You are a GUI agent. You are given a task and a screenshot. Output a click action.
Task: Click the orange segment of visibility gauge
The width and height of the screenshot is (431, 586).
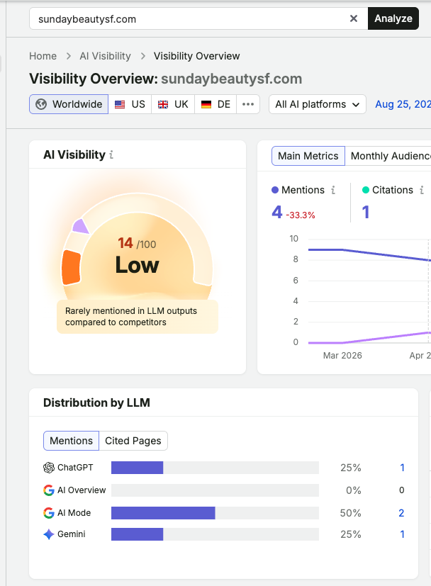71,268
